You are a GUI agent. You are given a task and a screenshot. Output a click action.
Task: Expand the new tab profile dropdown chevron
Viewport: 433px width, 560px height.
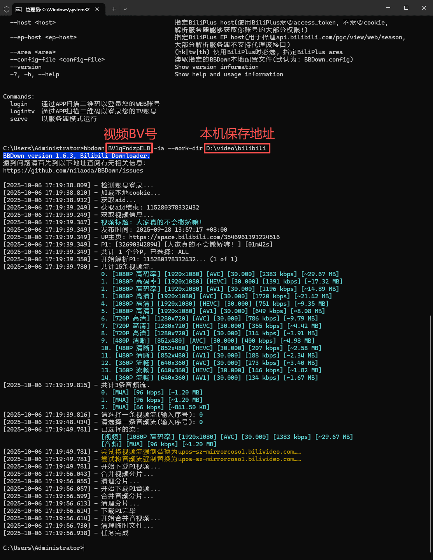[125, 9]
